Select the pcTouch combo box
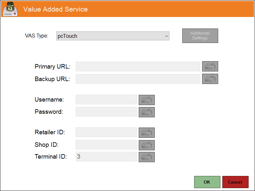 pos(113,36)
